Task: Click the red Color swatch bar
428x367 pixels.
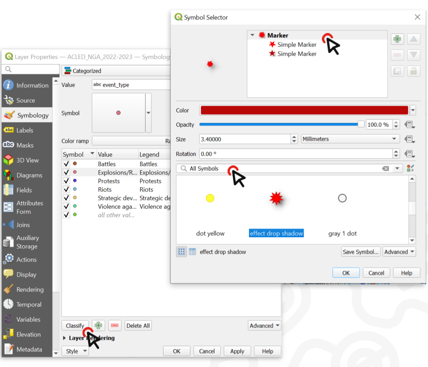Action: click(x=304, y=111)
